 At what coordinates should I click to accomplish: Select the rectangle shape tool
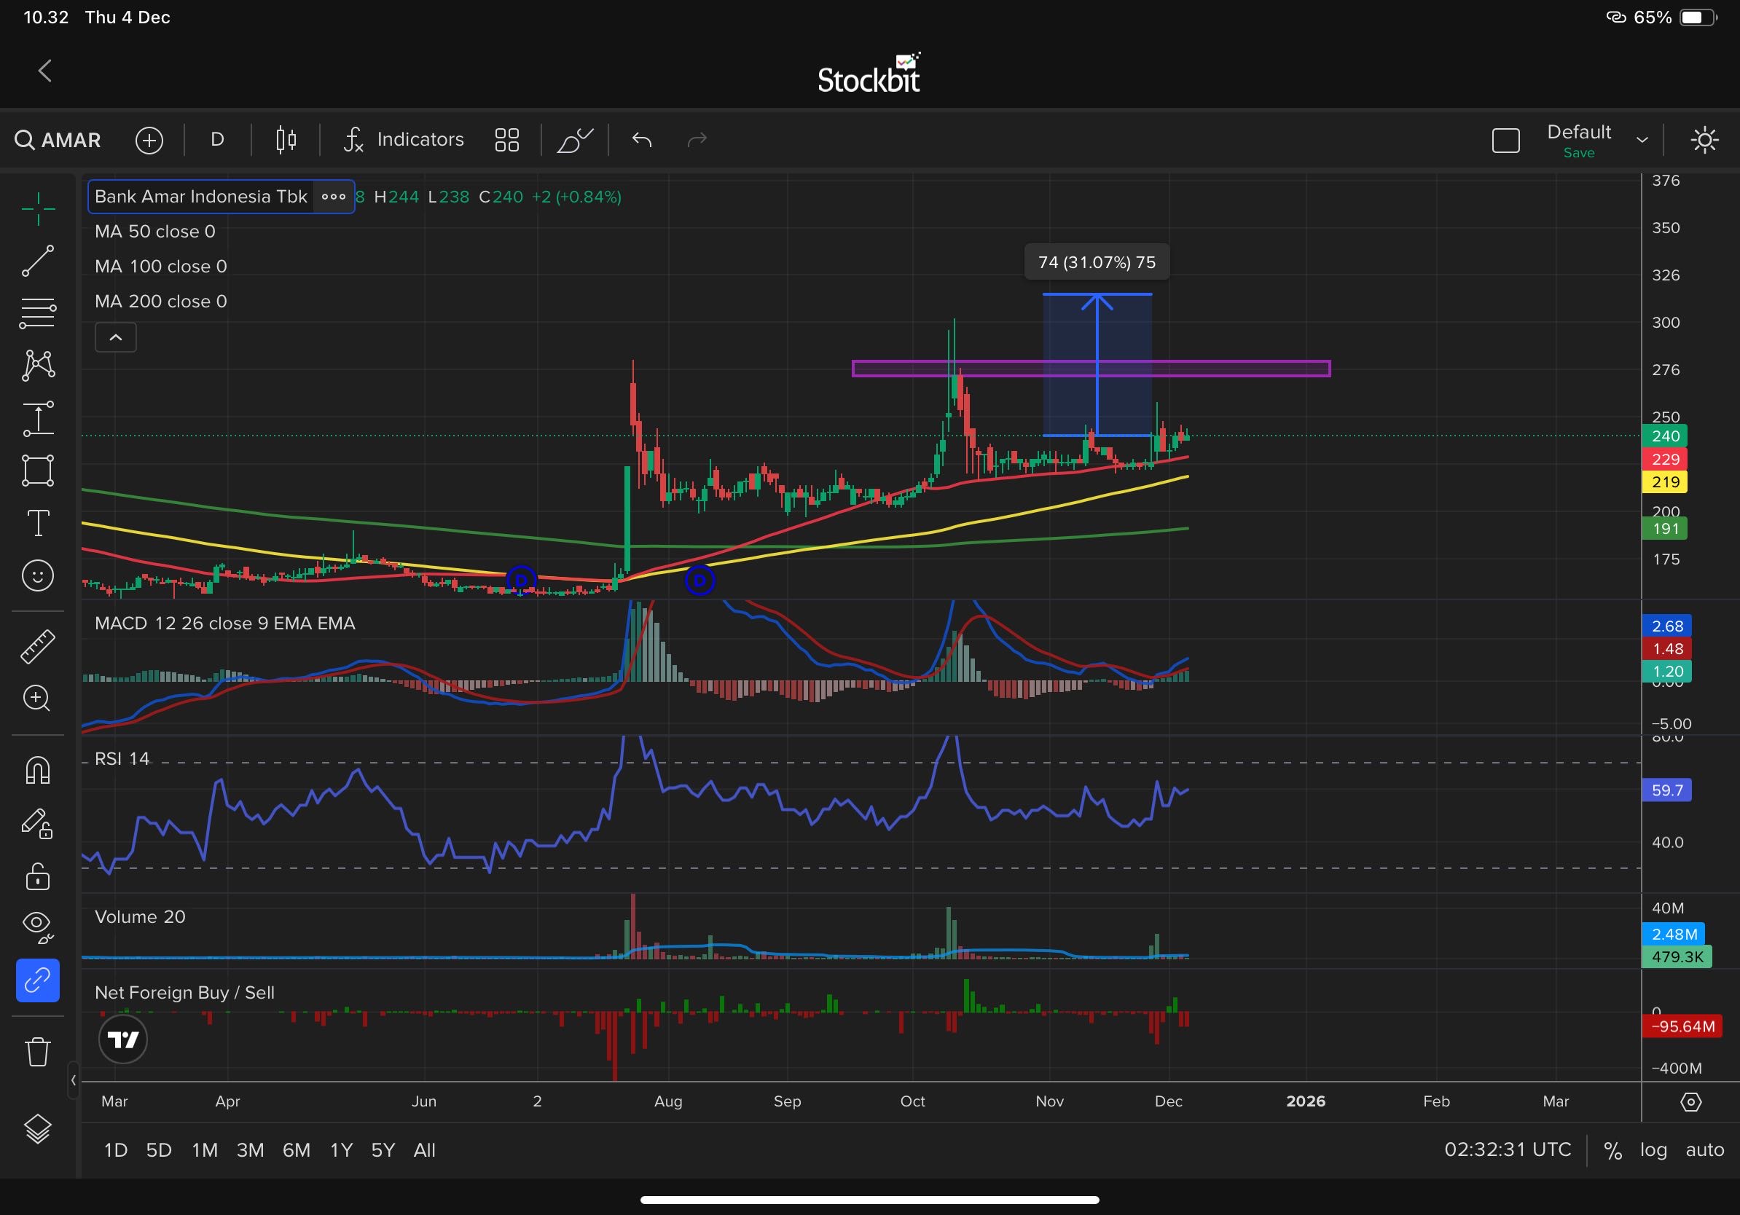click(38, 471)
